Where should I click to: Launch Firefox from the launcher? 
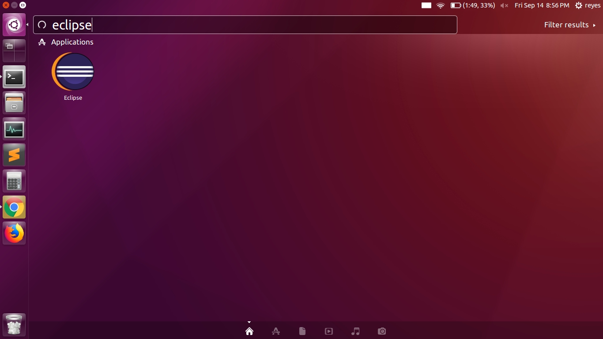click(x=14, y=234)
